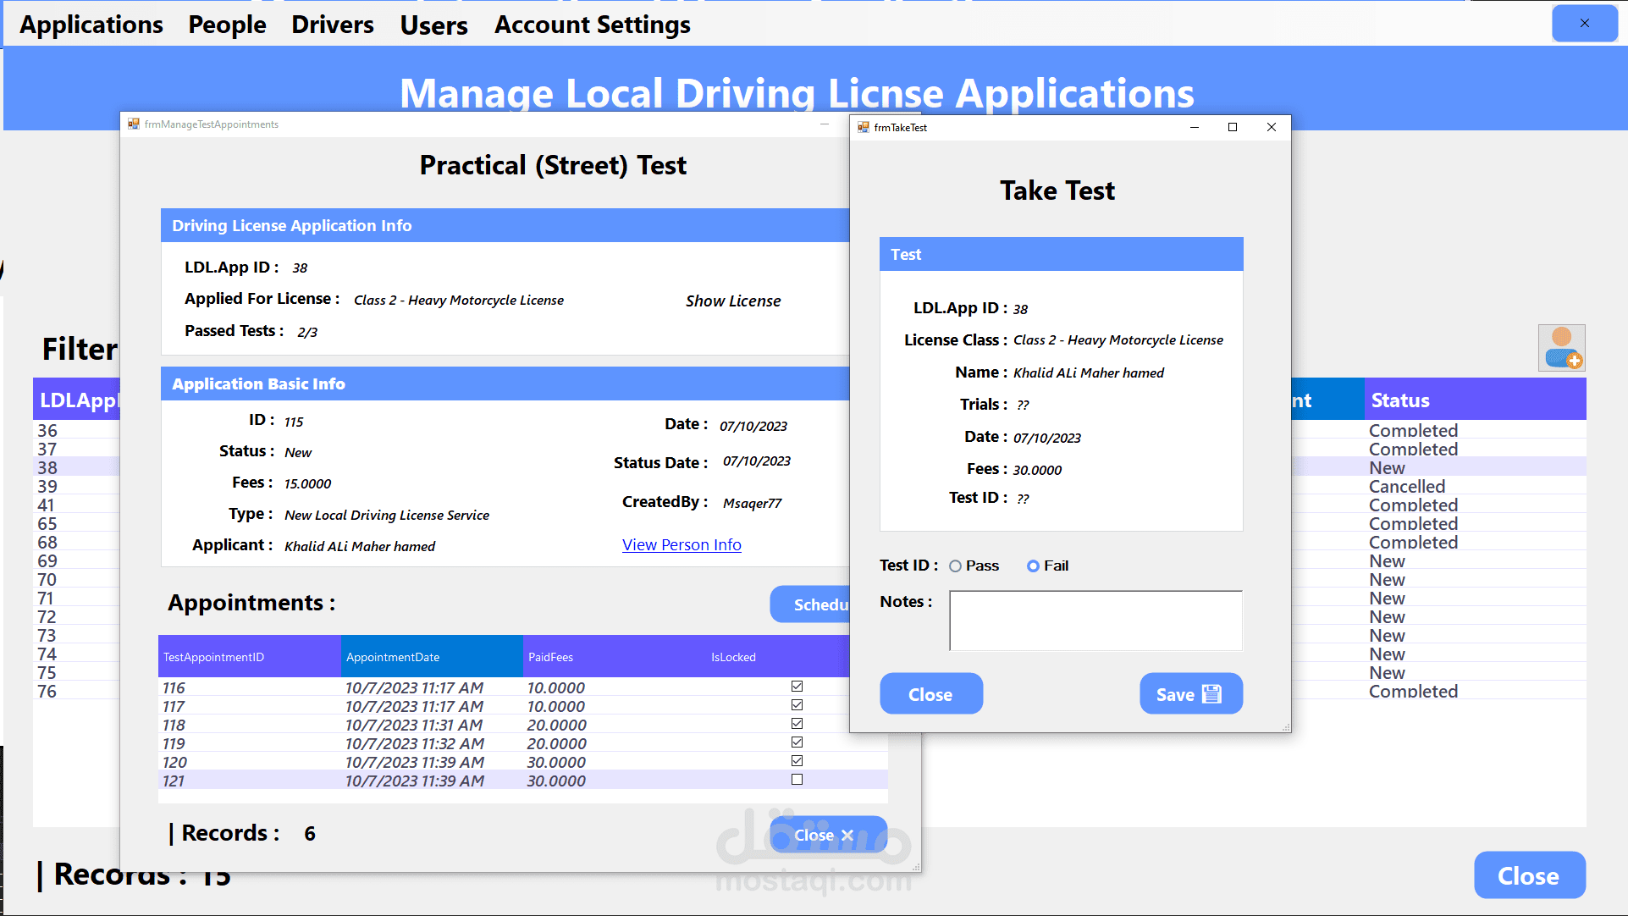Click the Save button with floppy icon
Screen dimensions: 1628x916
click(1190, 694)
